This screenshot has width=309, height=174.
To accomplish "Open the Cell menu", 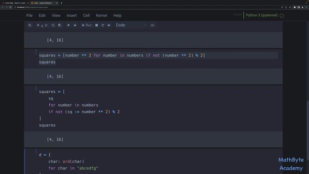I will coord(86,15).
